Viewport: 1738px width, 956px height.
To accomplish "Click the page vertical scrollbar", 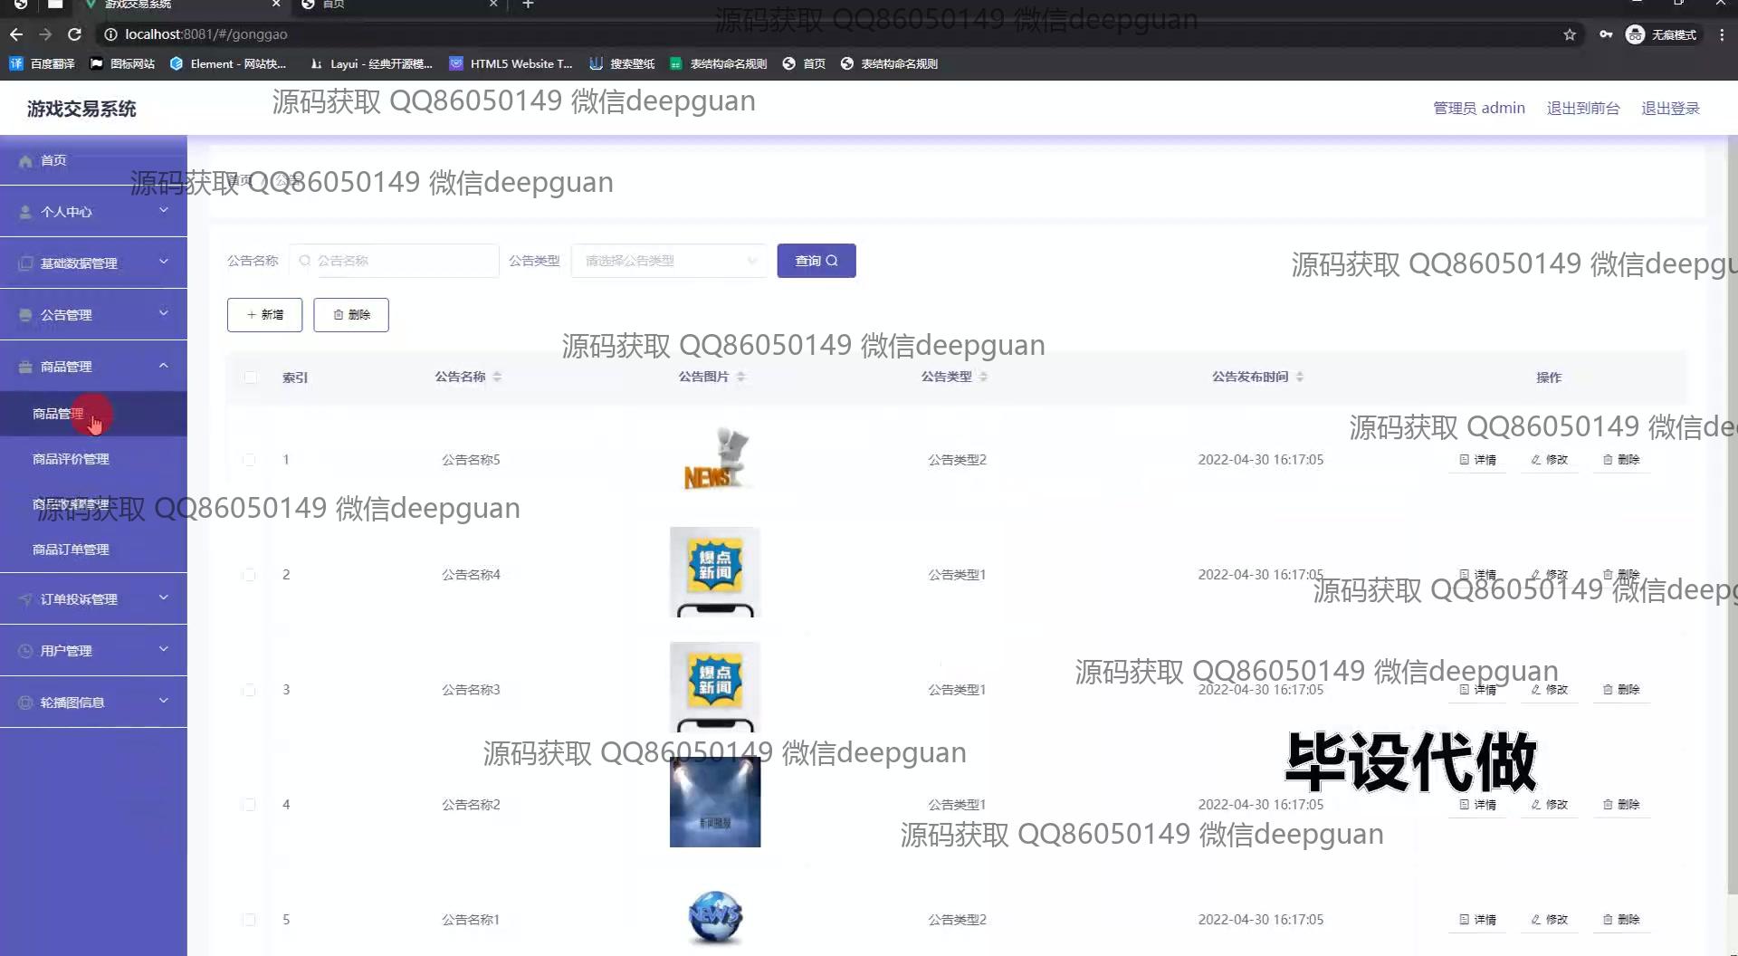I will pyautogui.click(x=1732, y=543).
